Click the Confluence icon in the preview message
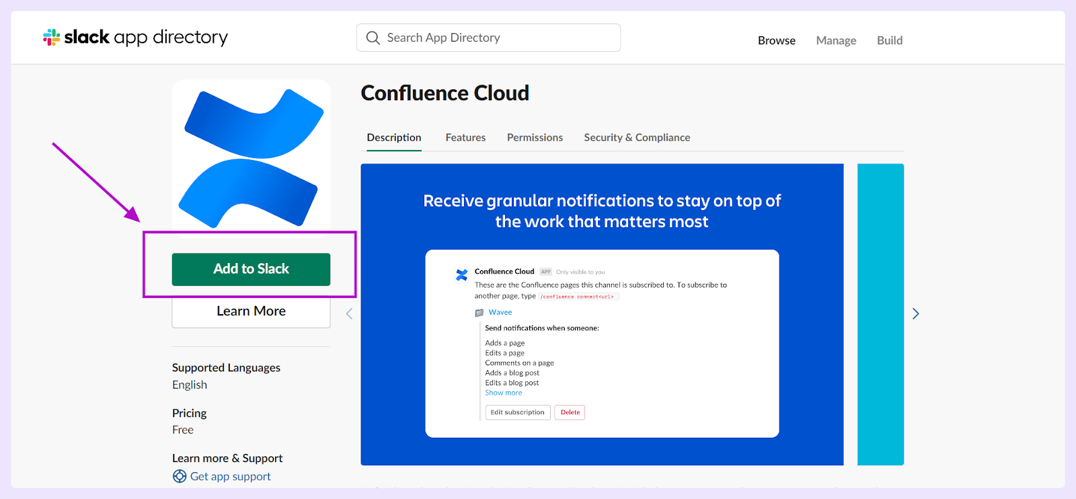1076x499 pixels. tap(461, 274)
